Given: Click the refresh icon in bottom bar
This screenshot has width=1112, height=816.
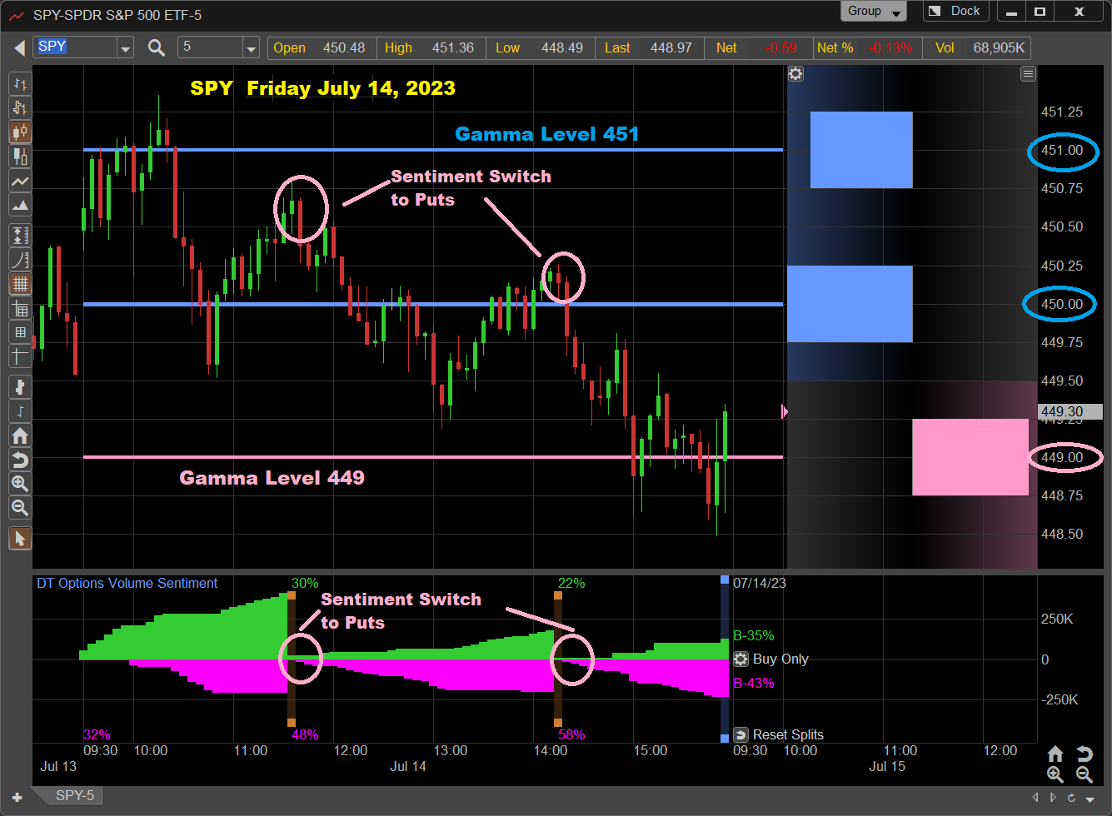Looking at the screenshot, I should tap(1072, 798).
